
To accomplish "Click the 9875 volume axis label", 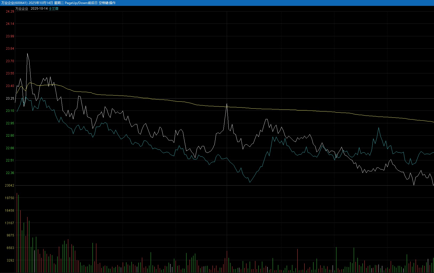I will point(10,235).
